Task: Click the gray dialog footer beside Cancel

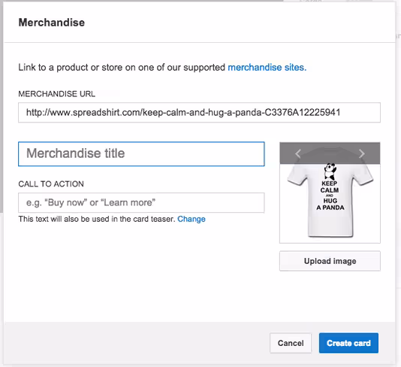Action: [x=135, y=343]
